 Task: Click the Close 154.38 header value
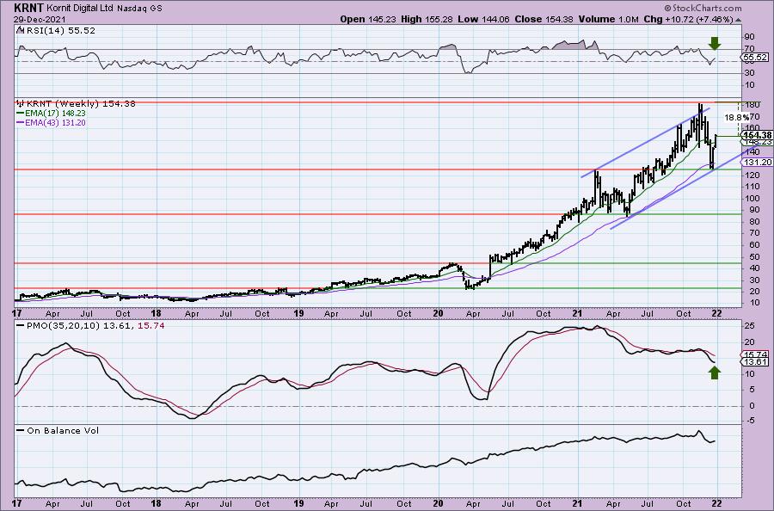(544, 19)
